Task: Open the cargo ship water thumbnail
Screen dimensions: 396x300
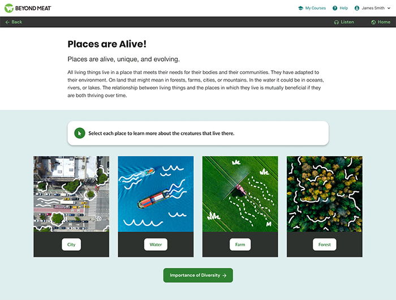Action: (156, 194)
